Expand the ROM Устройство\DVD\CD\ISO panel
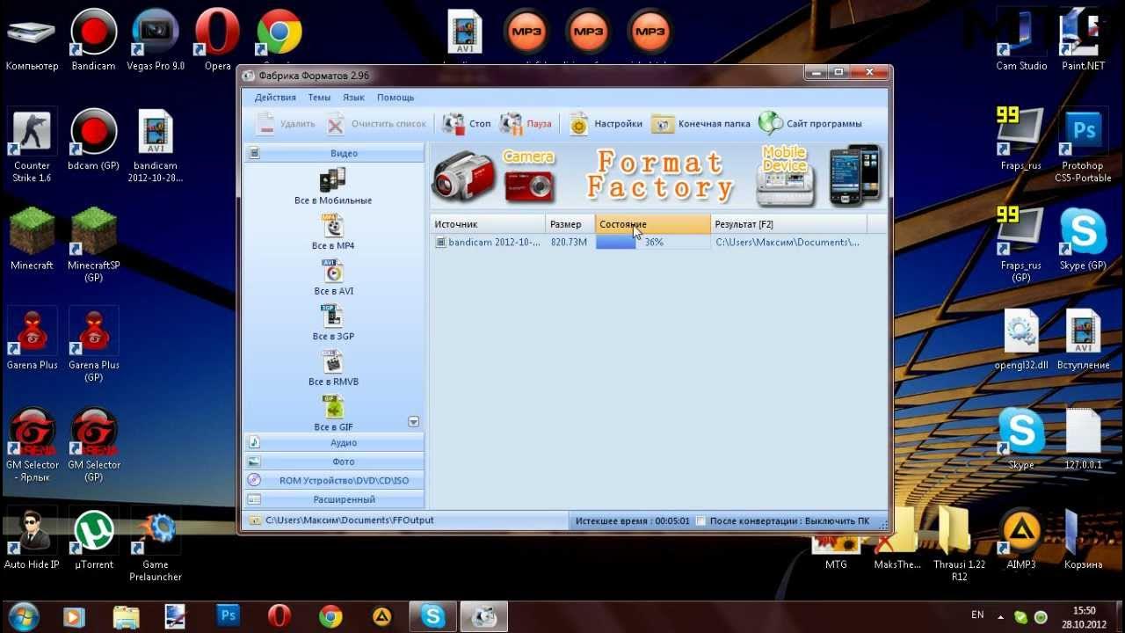This screenshot has height=633, width=1125. pos(334,481)
